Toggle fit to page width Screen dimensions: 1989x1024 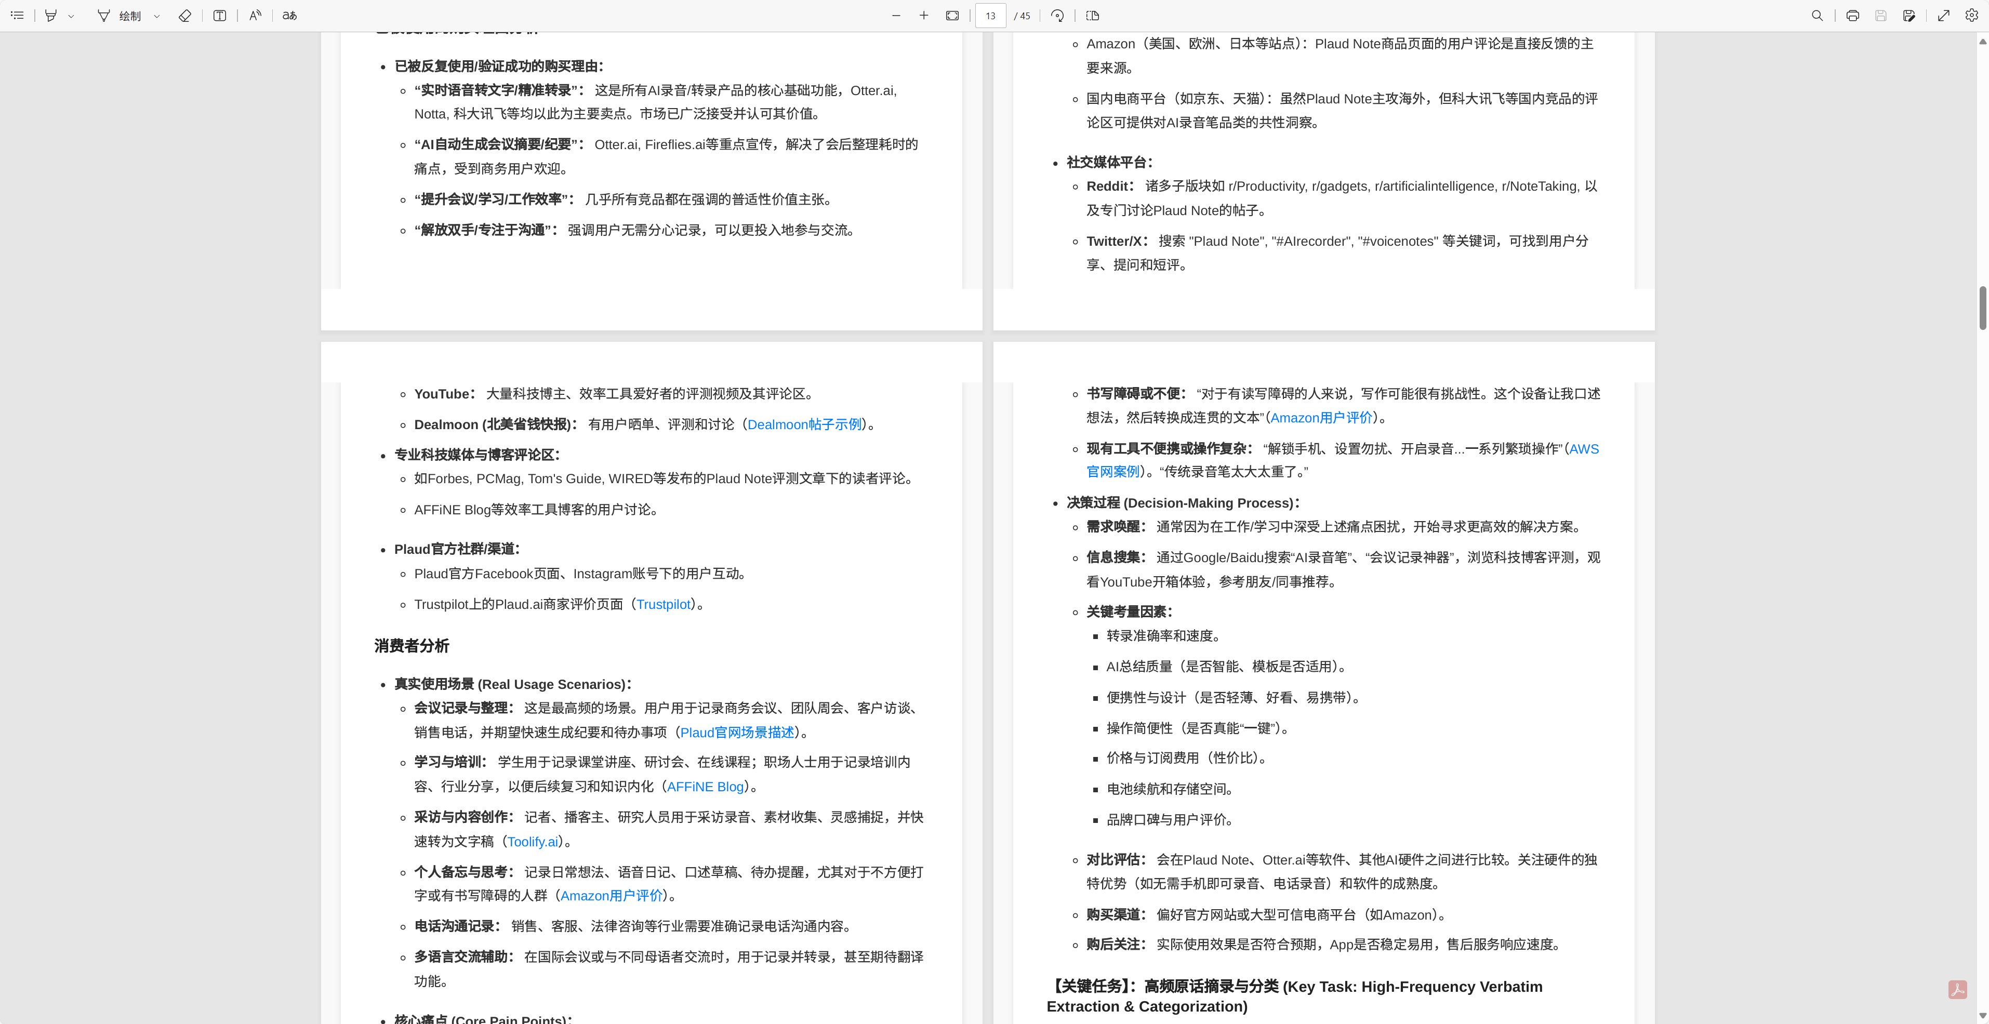click(952, 16)
